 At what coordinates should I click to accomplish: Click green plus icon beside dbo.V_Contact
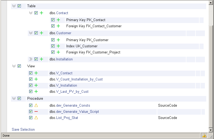click(x=36, y=73)
